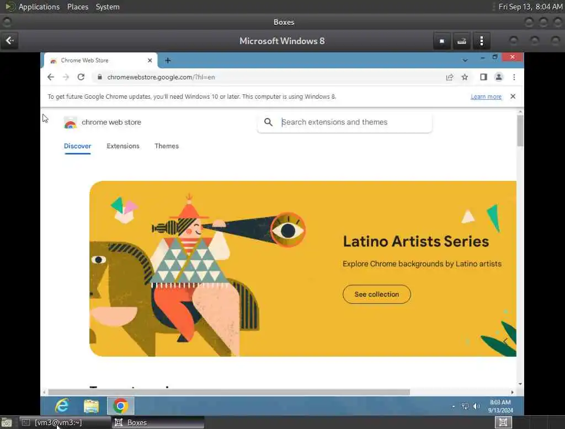This screenshot has height=429, width=565.
Task: Click the See collection button
Action: coord(376,294)
